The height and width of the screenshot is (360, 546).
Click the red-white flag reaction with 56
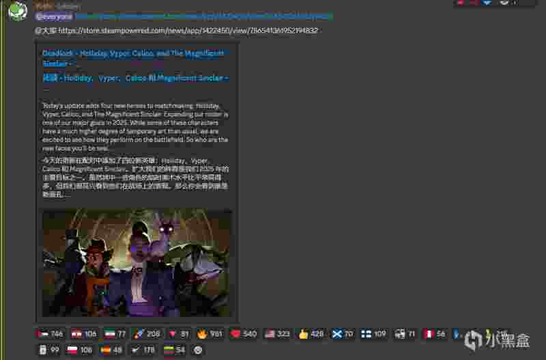click(434, 334)
